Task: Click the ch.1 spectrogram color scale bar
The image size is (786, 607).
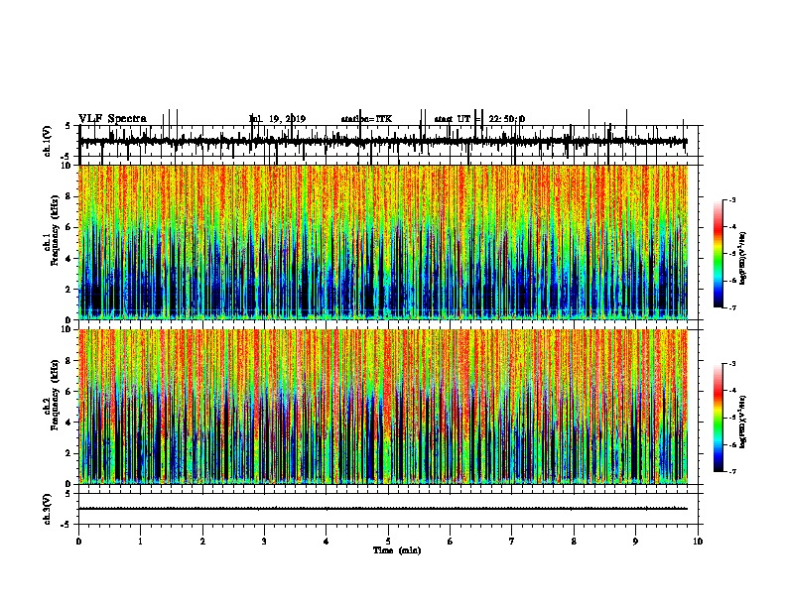Action: click(x=719, y=254)
